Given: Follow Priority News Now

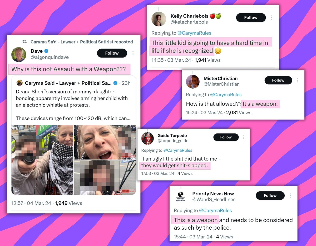Looking at the screenshot, I should tap(270, 196).
